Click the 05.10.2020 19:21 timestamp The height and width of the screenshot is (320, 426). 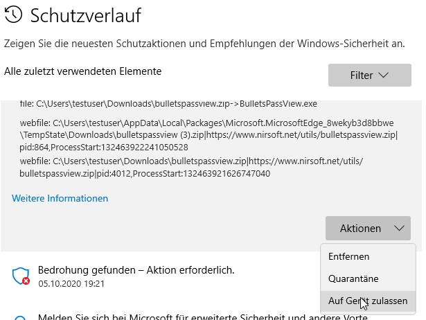coord(71,283)
